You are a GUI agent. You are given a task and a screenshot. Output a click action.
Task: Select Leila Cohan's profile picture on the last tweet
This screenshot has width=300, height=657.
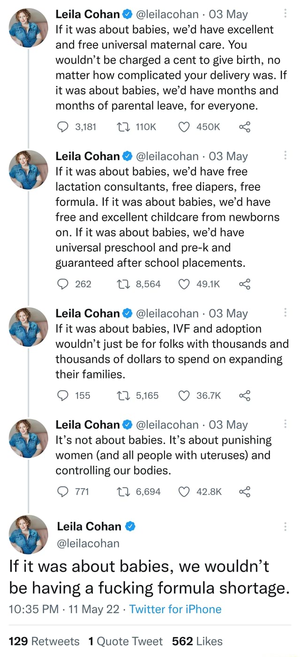(28, 534)
